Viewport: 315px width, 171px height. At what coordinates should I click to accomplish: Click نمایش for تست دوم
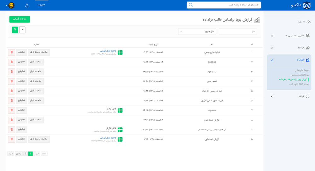(x=21, y=72)
